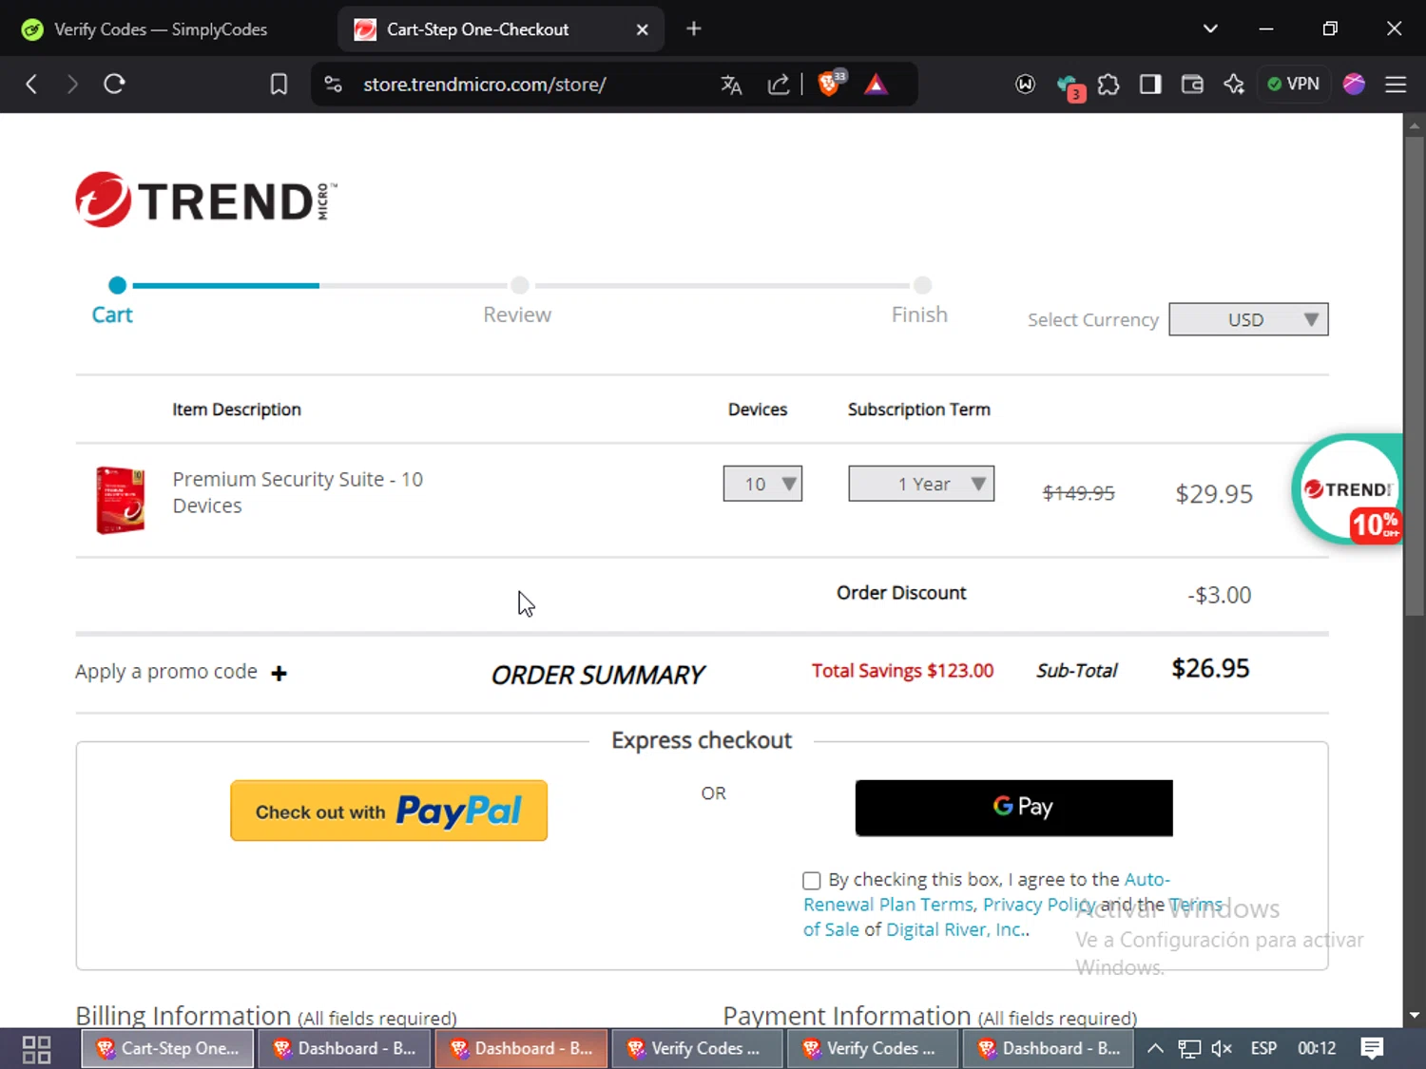1426x1069 pixels.
Task: Click the page vertical scrollbar thumb
Action: click(1415, 375)
